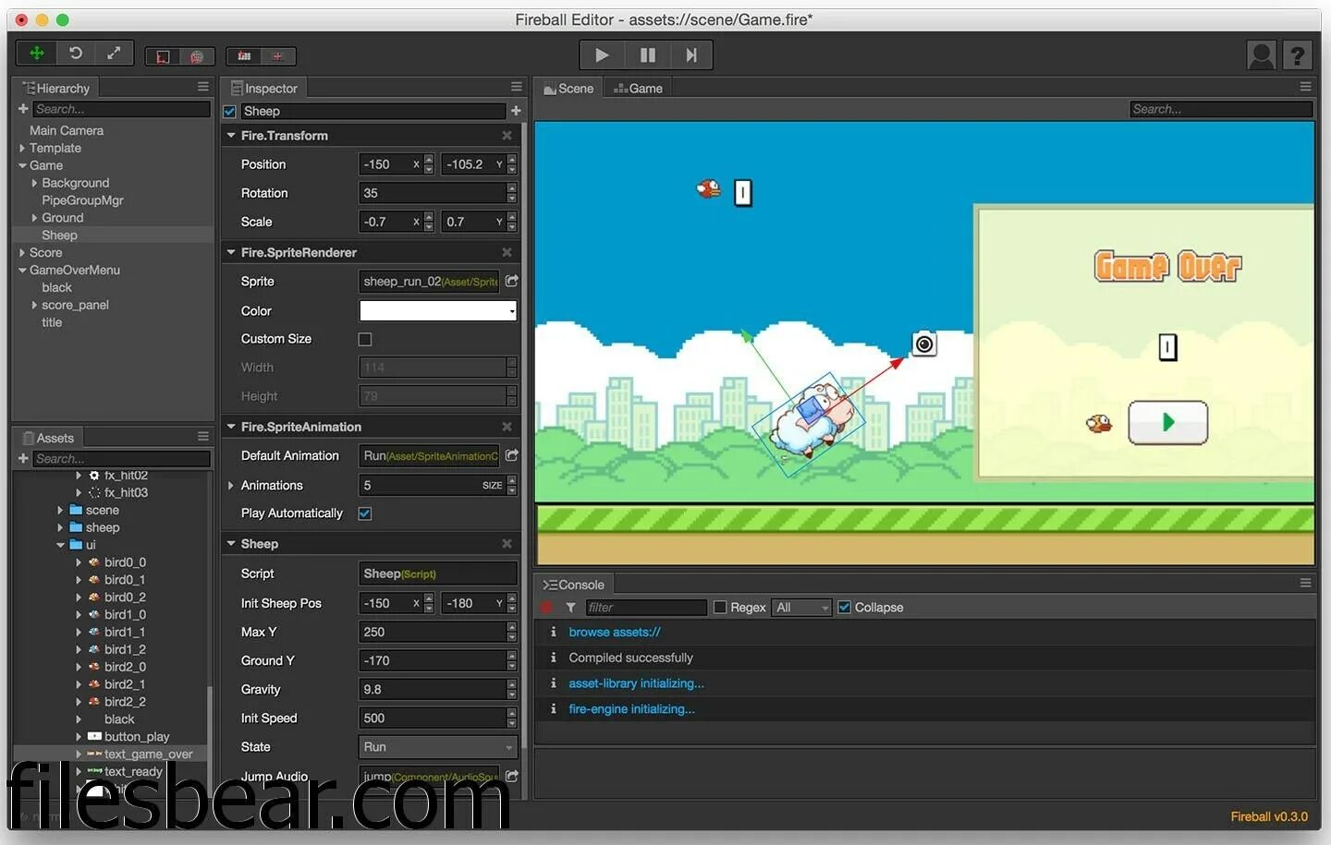Collapse the Fire.Transform section

(x=231, y=136)
